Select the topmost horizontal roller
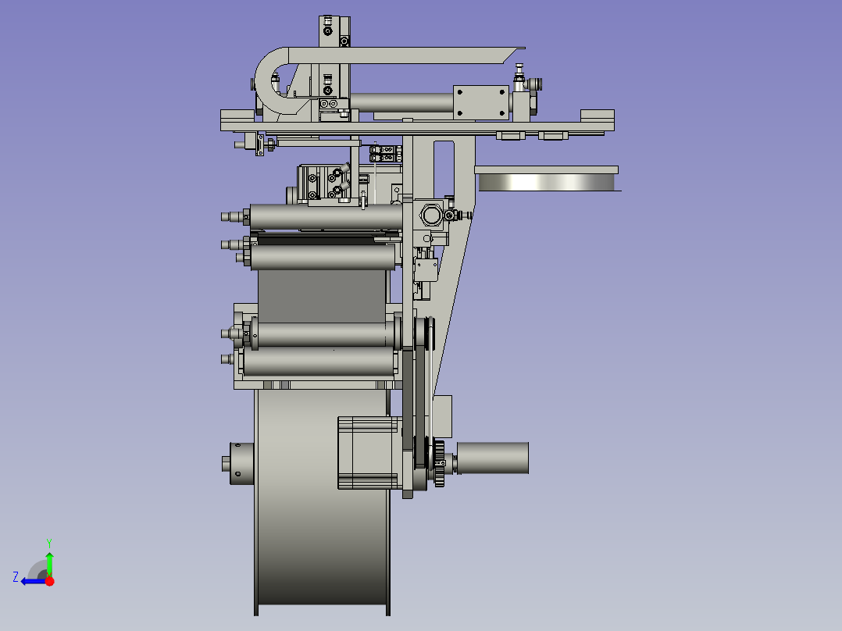This screenshot has height=631, width=842. (x=326, y=216)
